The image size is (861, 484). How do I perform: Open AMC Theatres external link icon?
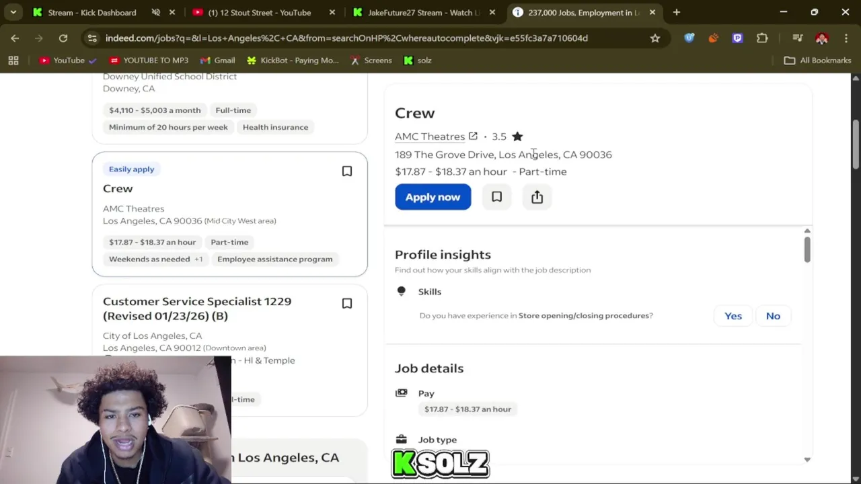pos(473,136)
